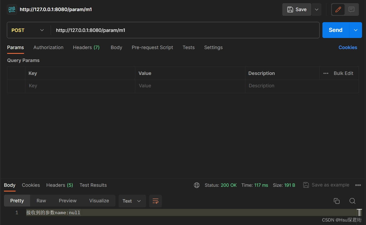Image resolution: width=366 pixels, height=225 pixels.
Task: Select the response Body tab
Action: (x=10, y=185)
